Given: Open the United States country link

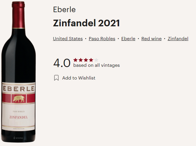Looking at the screenshot, I should (x=68, y=39).
